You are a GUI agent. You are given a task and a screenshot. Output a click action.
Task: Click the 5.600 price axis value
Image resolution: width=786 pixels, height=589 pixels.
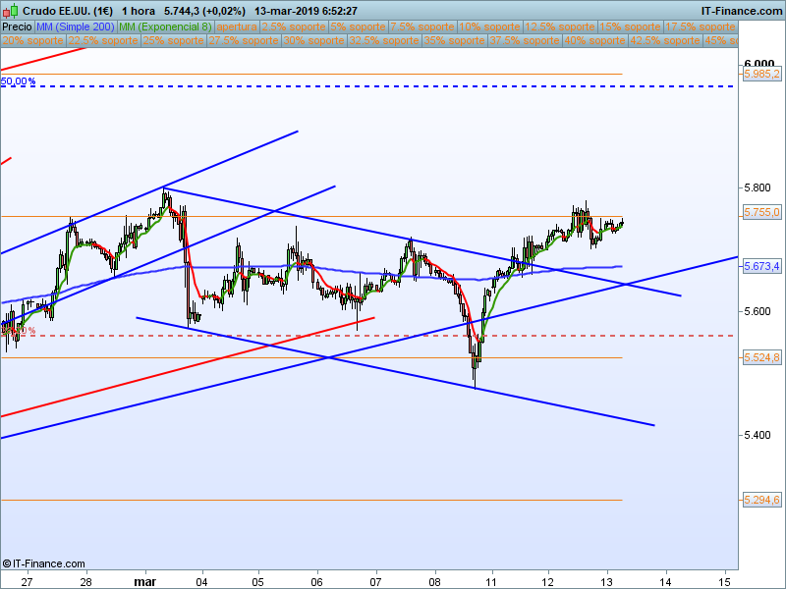point(758,311)
